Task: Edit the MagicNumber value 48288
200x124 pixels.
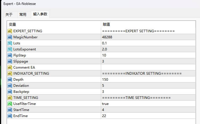Action: (x=107, y=37)
